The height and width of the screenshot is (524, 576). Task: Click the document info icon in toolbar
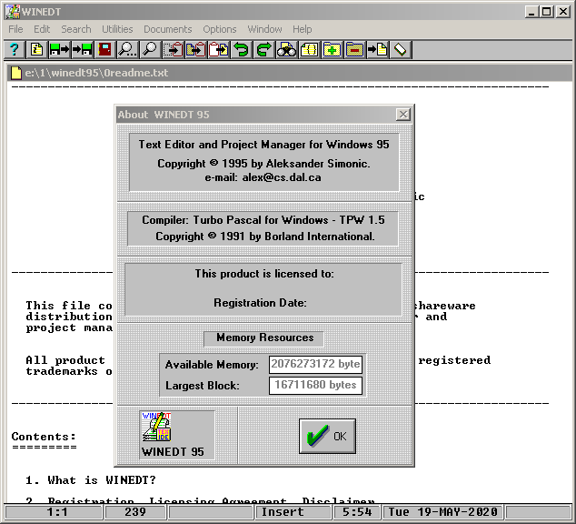pos(36,49)
